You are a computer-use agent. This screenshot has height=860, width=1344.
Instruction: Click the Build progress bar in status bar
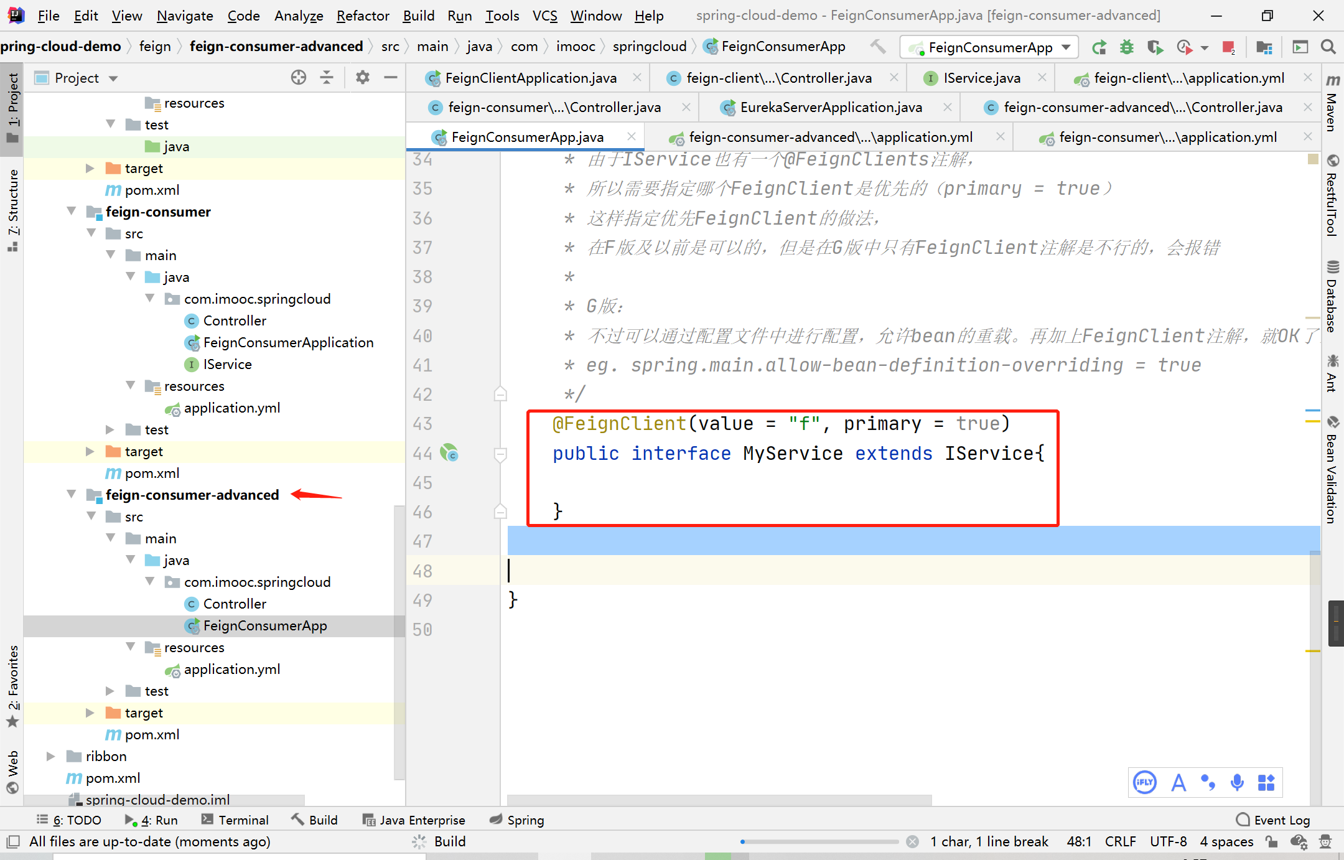(x=819, y=841)
